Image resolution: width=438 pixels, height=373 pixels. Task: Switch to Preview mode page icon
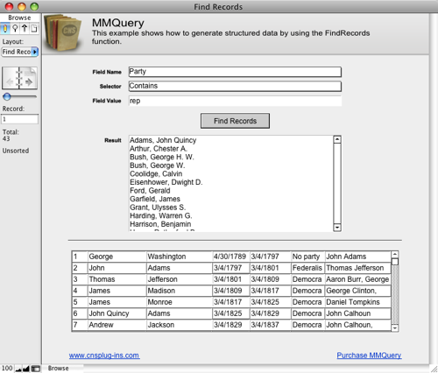(x=34, y=29)
